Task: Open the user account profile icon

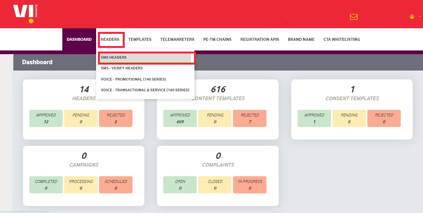Action: pyautogui.click(x=412, y=17)
